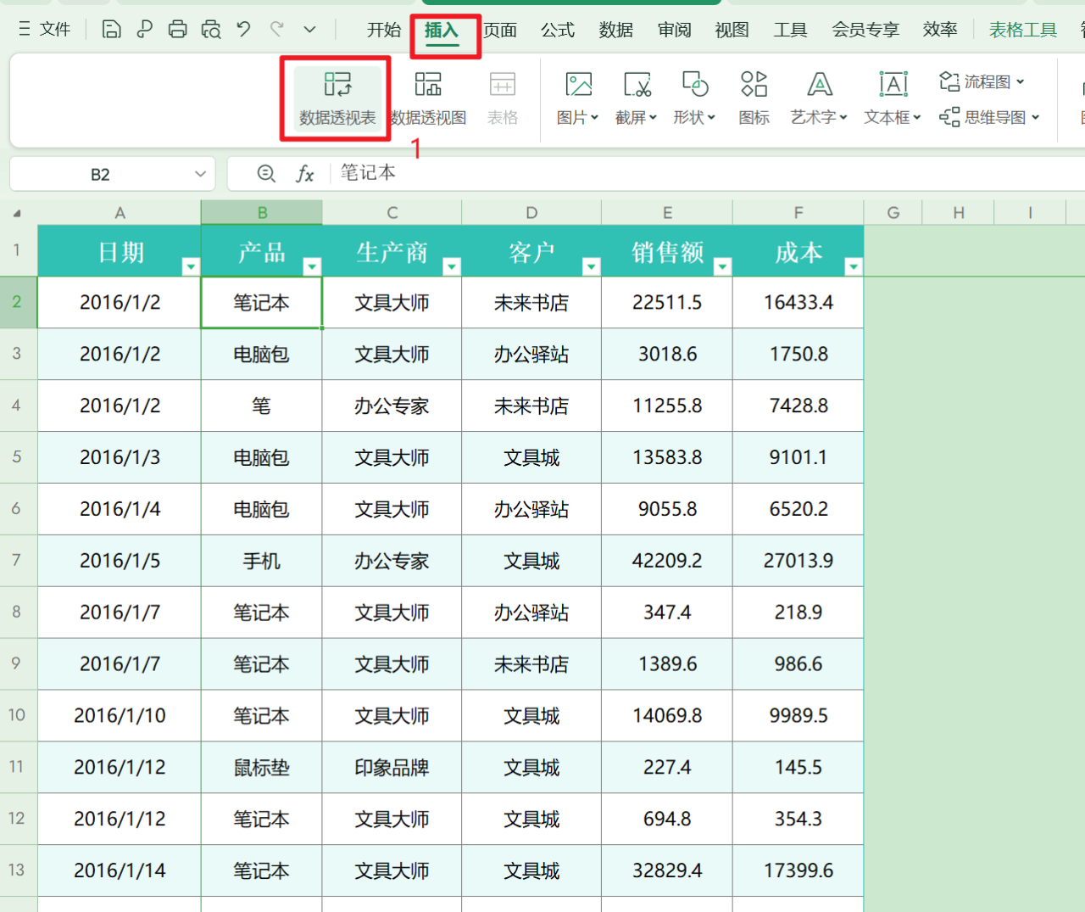The height and width of the screenshot is (912, 1085).
Task: Select column D header
Action: [531, 213]
